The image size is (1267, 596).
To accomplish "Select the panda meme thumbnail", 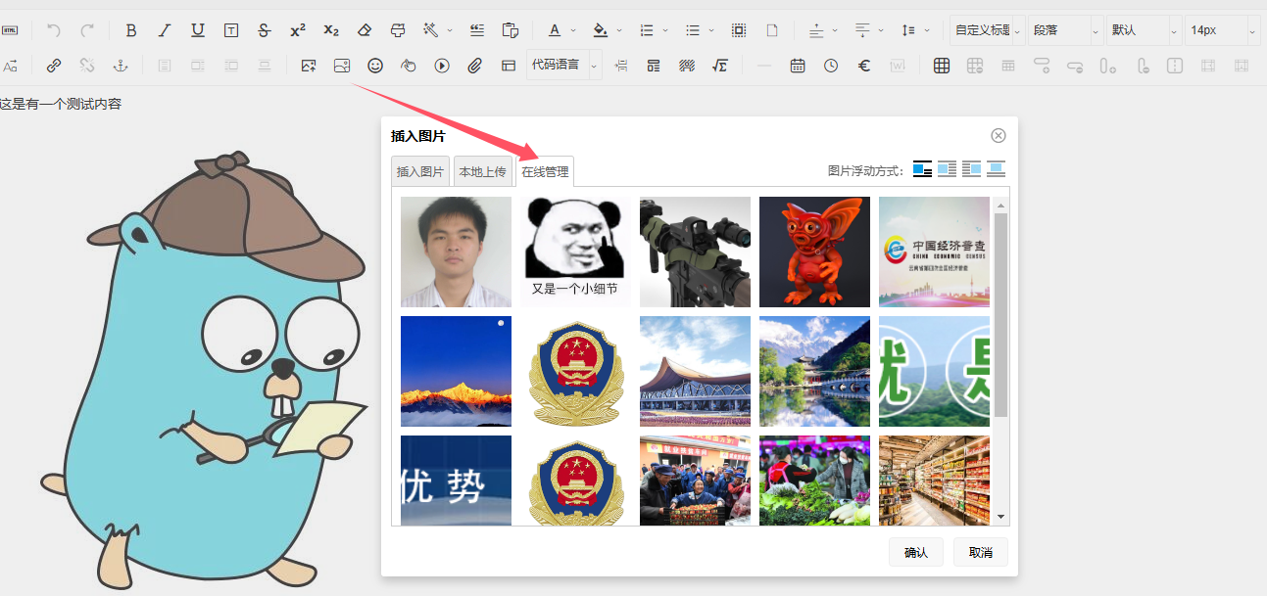I will coord(576,252).
